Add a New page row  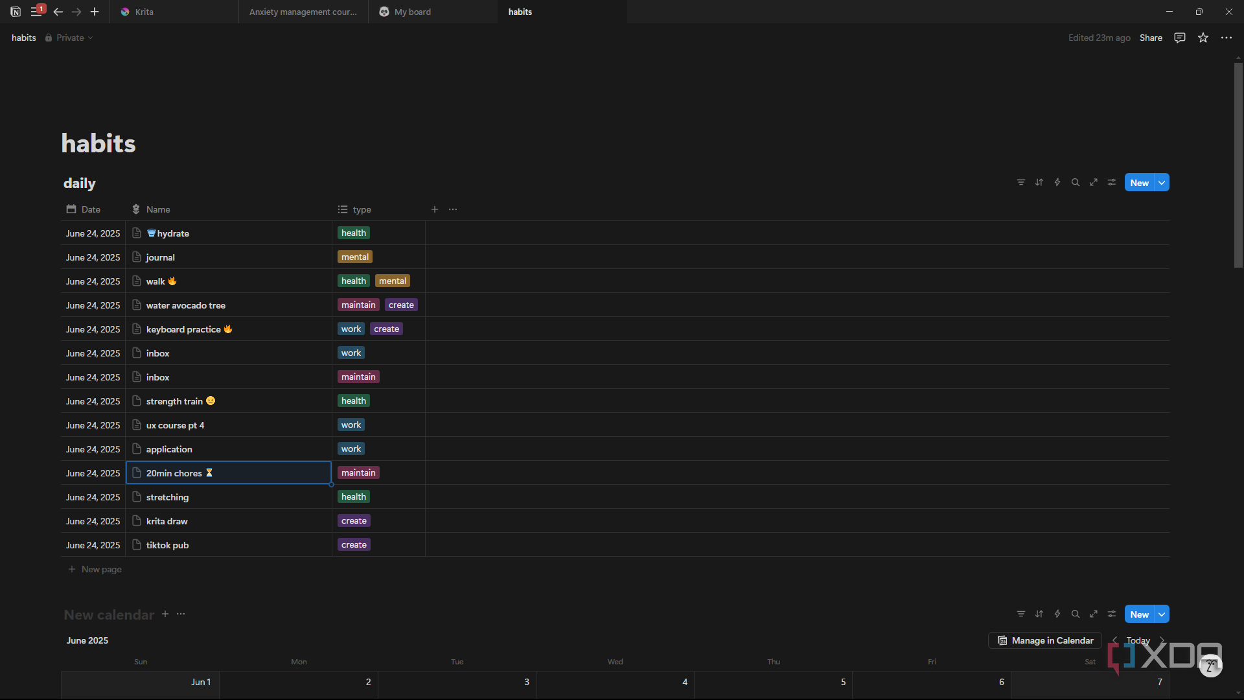(x=95, y=569)
